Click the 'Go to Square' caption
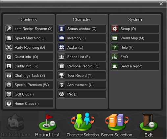Image resolution: width=167 pixels, height=139 pixels. coord(15,134)
